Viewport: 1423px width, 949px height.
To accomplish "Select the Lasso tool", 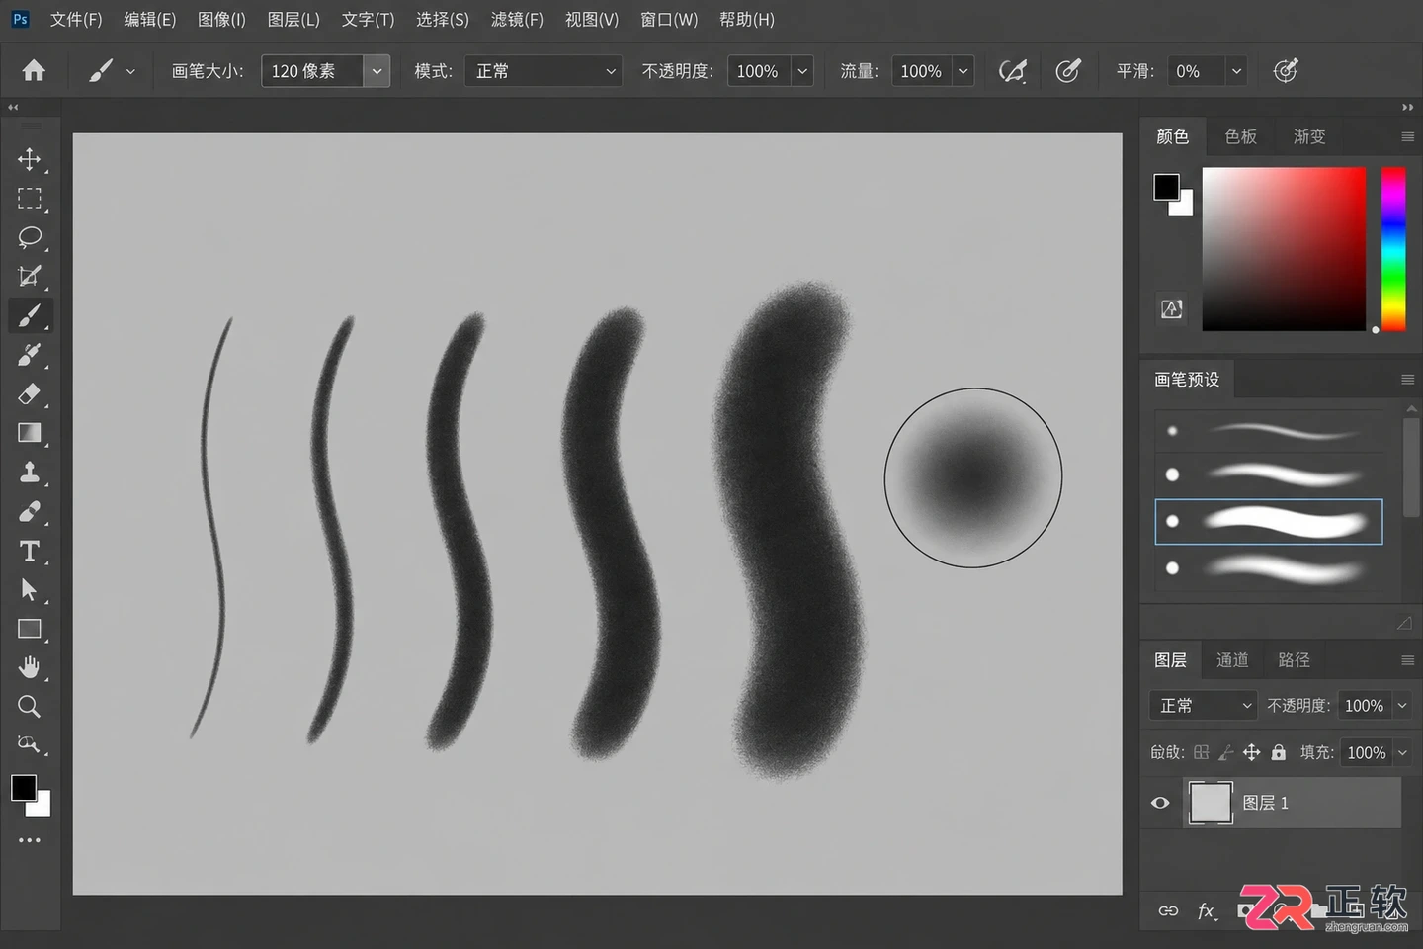I will (x=30, y=237).
